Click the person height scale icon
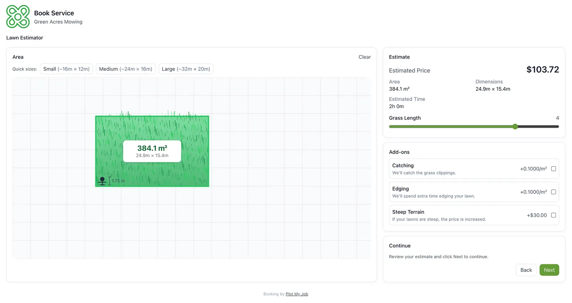This screenshot has height=303, width=572. click(102, 181)
